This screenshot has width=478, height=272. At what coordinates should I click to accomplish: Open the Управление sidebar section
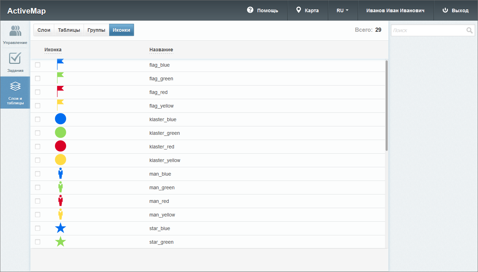(15, 34)
